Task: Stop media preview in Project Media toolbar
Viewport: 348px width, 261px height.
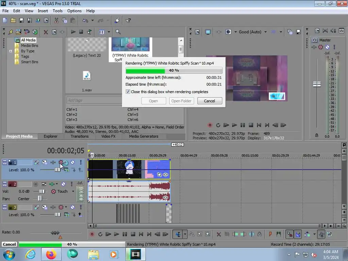Action: click(81, 32)
